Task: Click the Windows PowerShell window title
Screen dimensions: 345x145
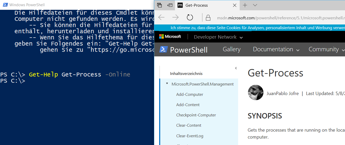Action: click(27, 5)
